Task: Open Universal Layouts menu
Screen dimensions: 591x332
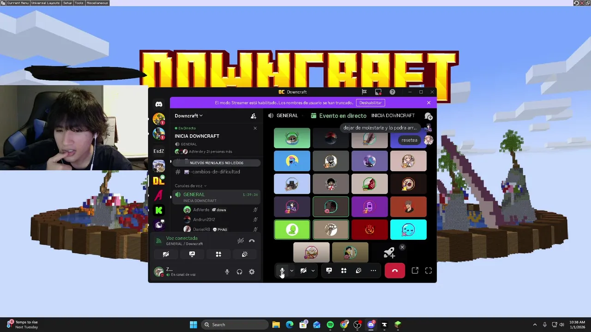Action: pos(45,3)
